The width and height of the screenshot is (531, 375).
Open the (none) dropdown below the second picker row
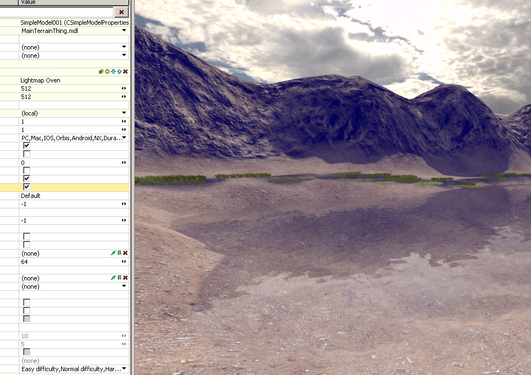coord(124,286)
